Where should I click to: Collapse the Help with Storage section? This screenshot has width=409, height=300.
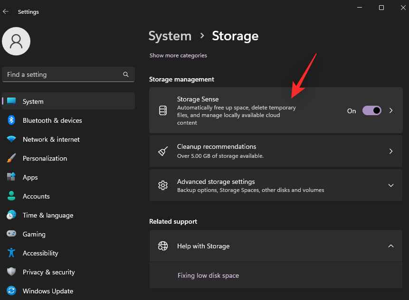pyautogui.click(x=391, y=246)
